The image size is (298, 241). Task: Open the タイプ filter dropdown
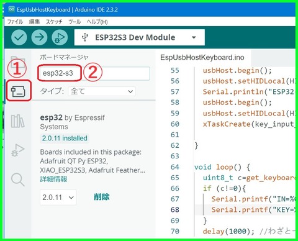pos(102,91)
